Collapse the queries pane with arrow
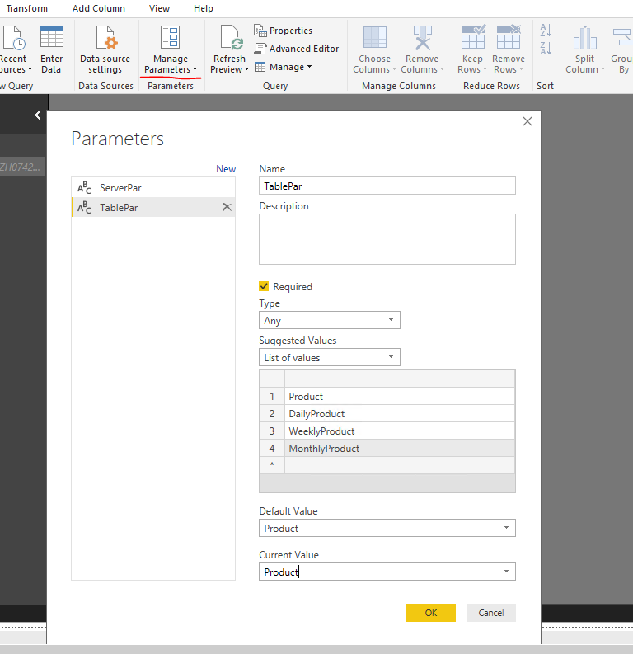 point(38,115)
